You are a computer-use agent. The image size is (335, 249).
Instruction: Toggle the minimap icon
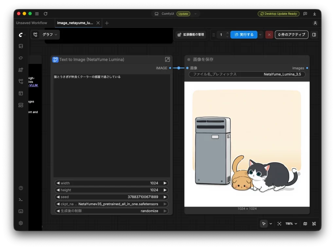coord(305,224)
